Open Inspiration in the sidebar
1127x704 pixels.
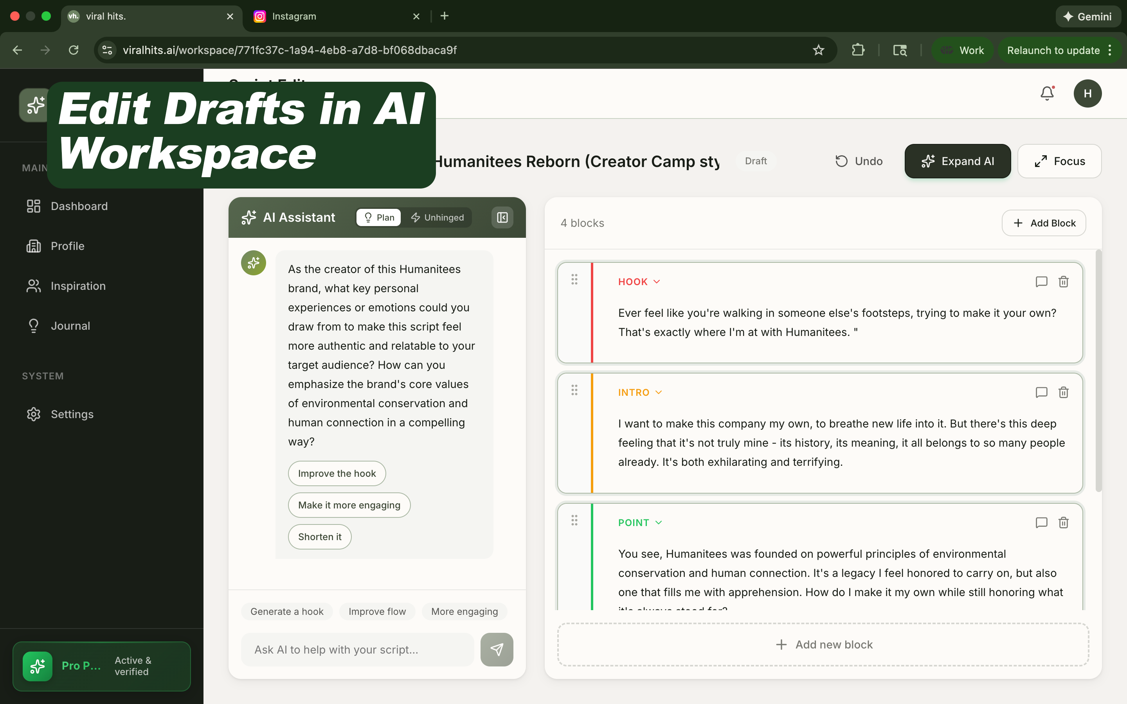point(78,286)
